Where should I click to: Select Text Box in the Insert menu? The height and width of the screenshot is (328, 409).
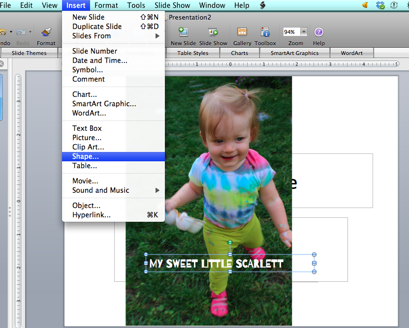point(87,128)
